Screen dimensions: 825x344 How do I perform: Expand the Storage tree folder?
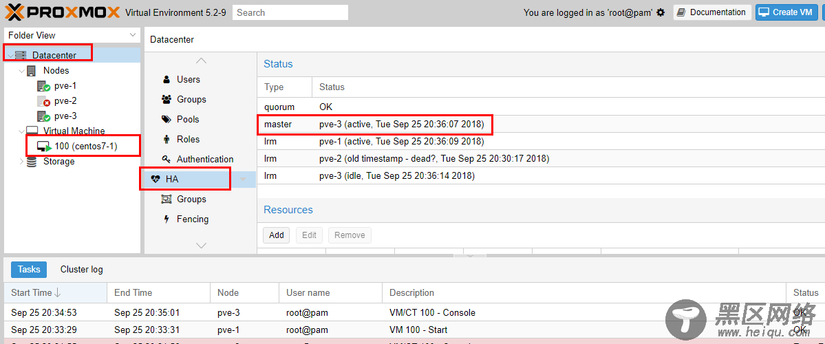click(21, 162)
